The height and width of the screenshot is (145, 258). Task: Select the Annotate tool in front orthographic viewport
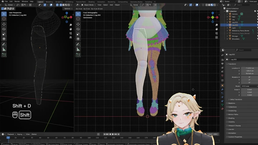pos(78,44)
